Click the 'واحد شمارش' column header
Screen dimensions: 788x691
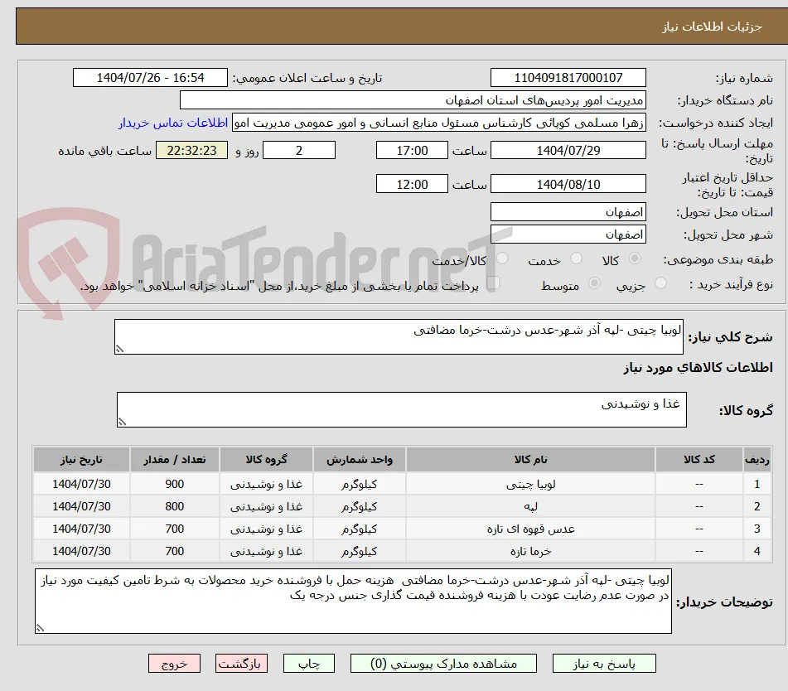coord(360,459)
